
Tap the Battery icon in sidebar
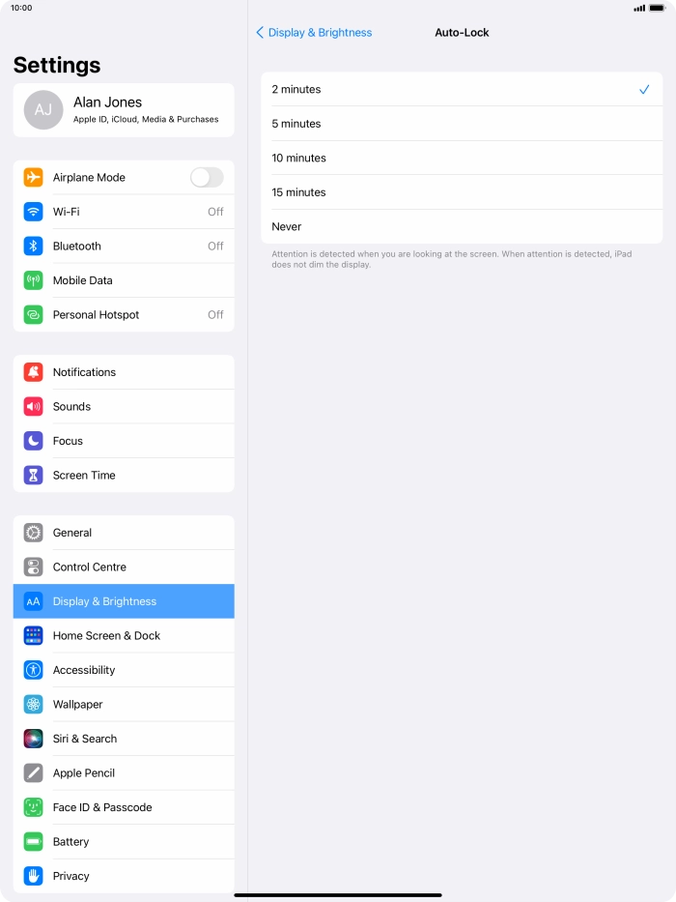pos(34,842)
